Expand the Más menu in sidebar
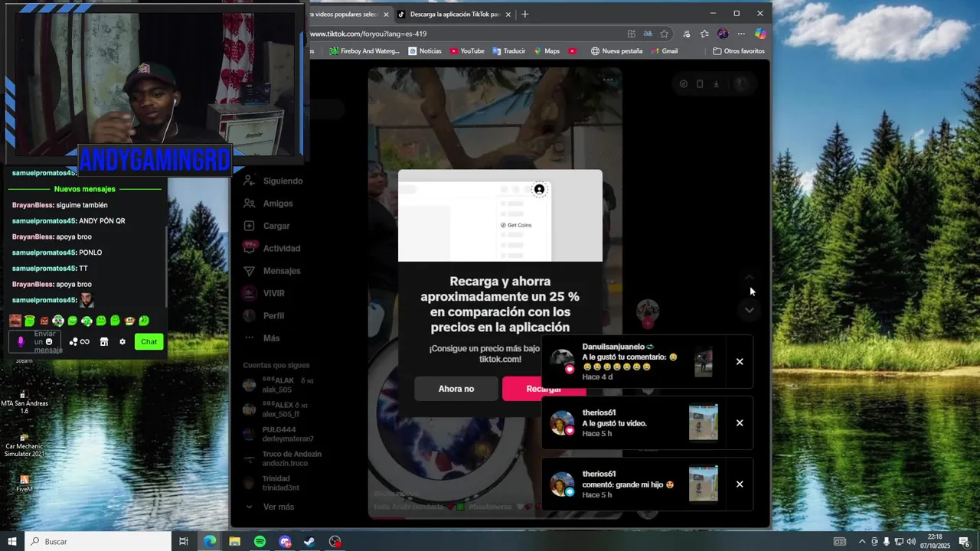 click(x=262, y=338)
